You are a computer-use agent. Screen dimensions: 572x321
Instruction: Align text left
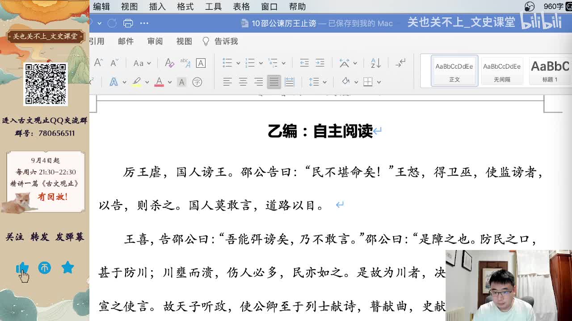point(227,82)
